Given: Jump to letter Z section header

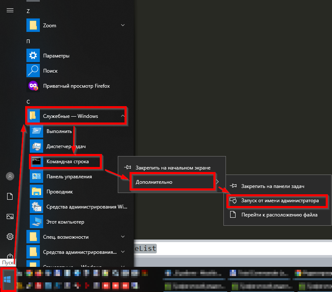Looking at the screenshot, I should point(28,11).
